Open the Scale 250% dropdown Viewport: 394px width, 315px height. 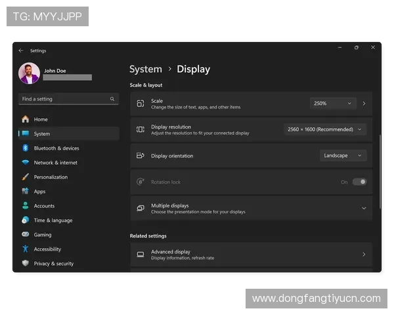(x=333, y=103)
